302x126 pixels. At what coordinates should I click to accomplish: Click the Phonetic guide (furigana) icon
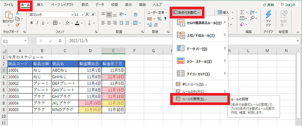pyautogui.click(x=89, y=23)
